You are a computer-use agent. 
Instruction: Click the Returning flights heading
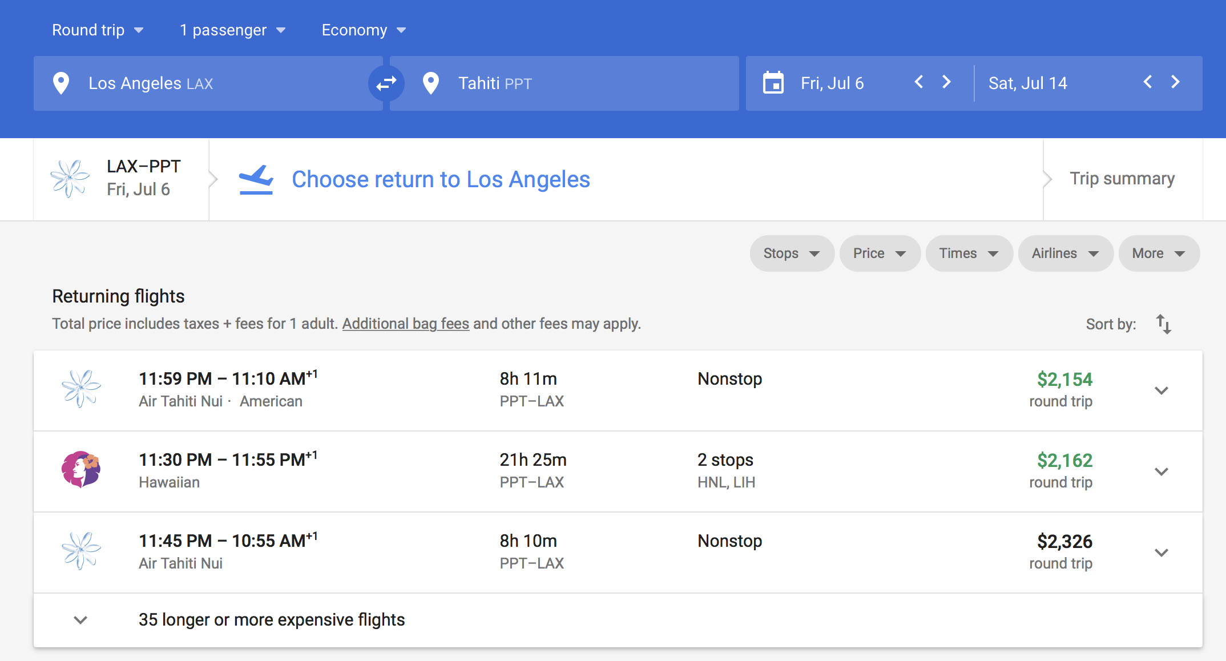point(118,296)
